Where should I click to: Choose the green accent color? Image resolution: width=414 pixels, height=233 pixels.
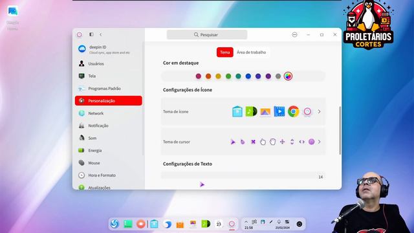click(x=228, y=76)
